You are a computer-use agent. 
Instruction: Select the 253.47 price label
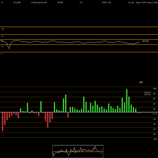(x=147, y=93)
